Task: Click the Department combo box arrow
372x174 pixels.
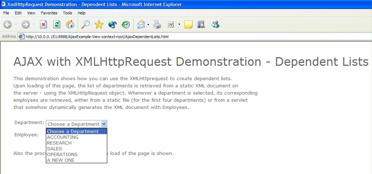Action: point(104,124)
